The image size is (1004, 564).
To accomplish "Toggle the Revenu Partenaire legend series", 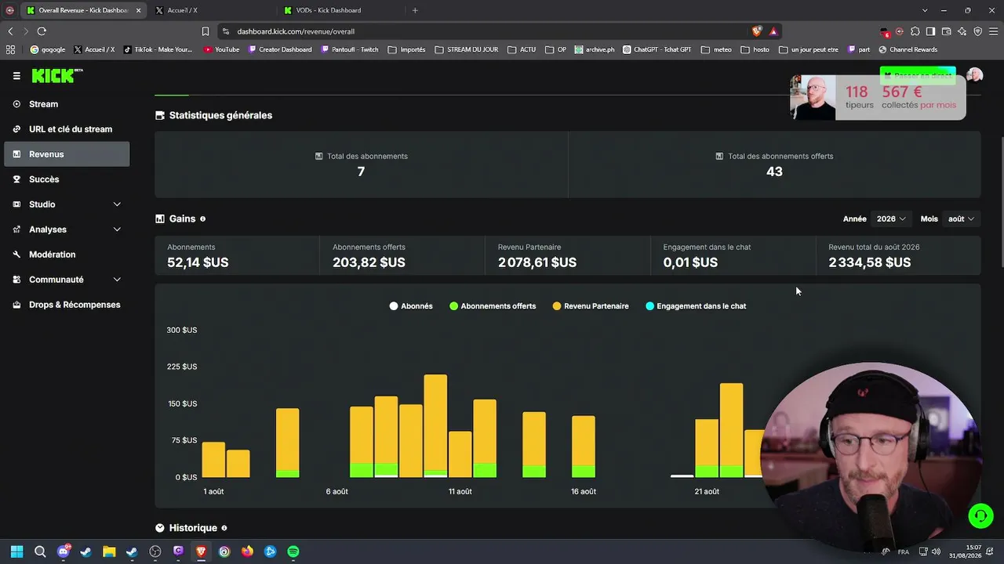I will [591, 306].
